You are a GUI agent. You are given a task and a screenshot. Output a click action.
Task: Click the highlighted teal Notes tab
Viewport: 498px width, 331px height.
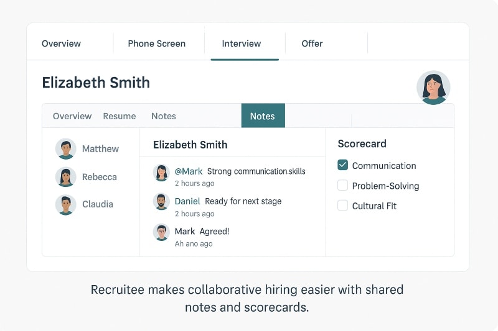click(x=262, y=116)
